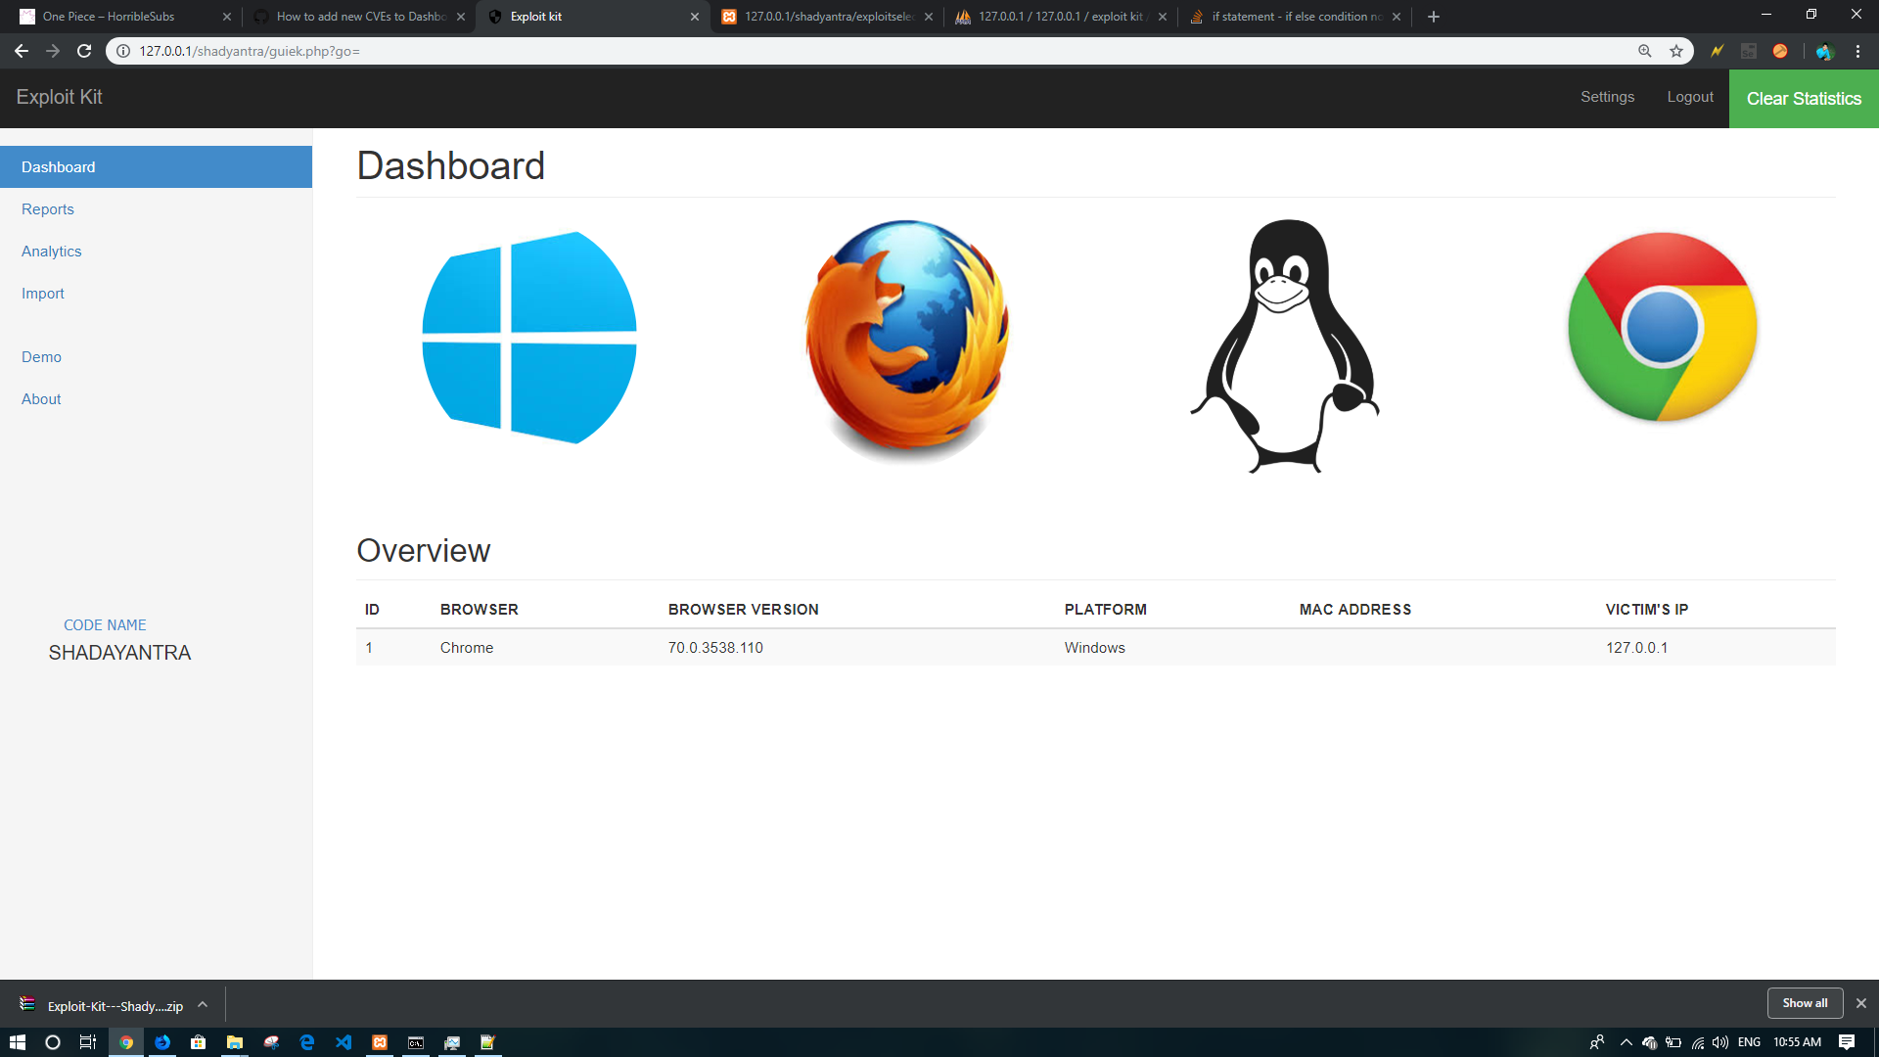Click the Exploit Kit brand title
1879x1057 pixels.
pos(59,97)
